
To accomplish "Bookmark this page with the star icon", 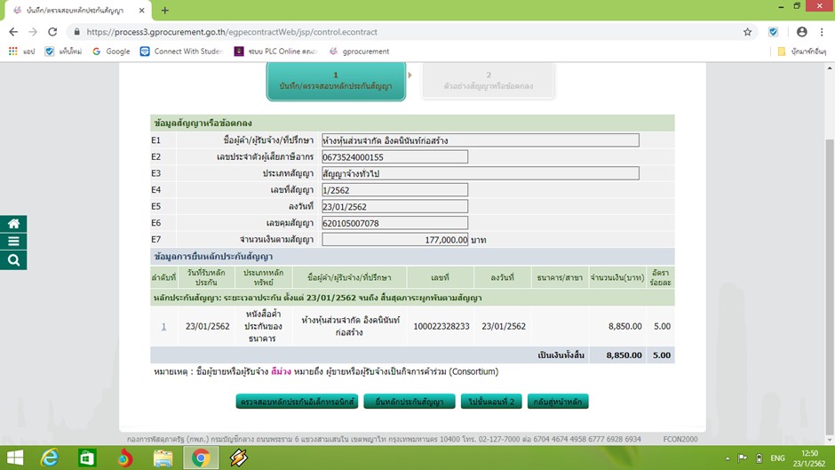I will click(748, 32).
